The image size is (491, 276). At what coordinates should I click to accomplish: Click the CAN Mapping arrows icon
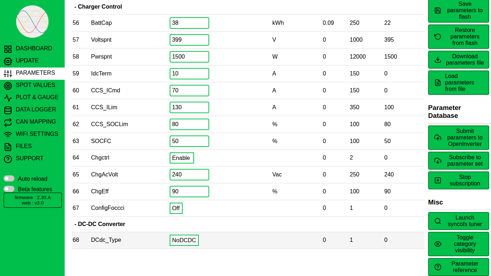[8, 122]
